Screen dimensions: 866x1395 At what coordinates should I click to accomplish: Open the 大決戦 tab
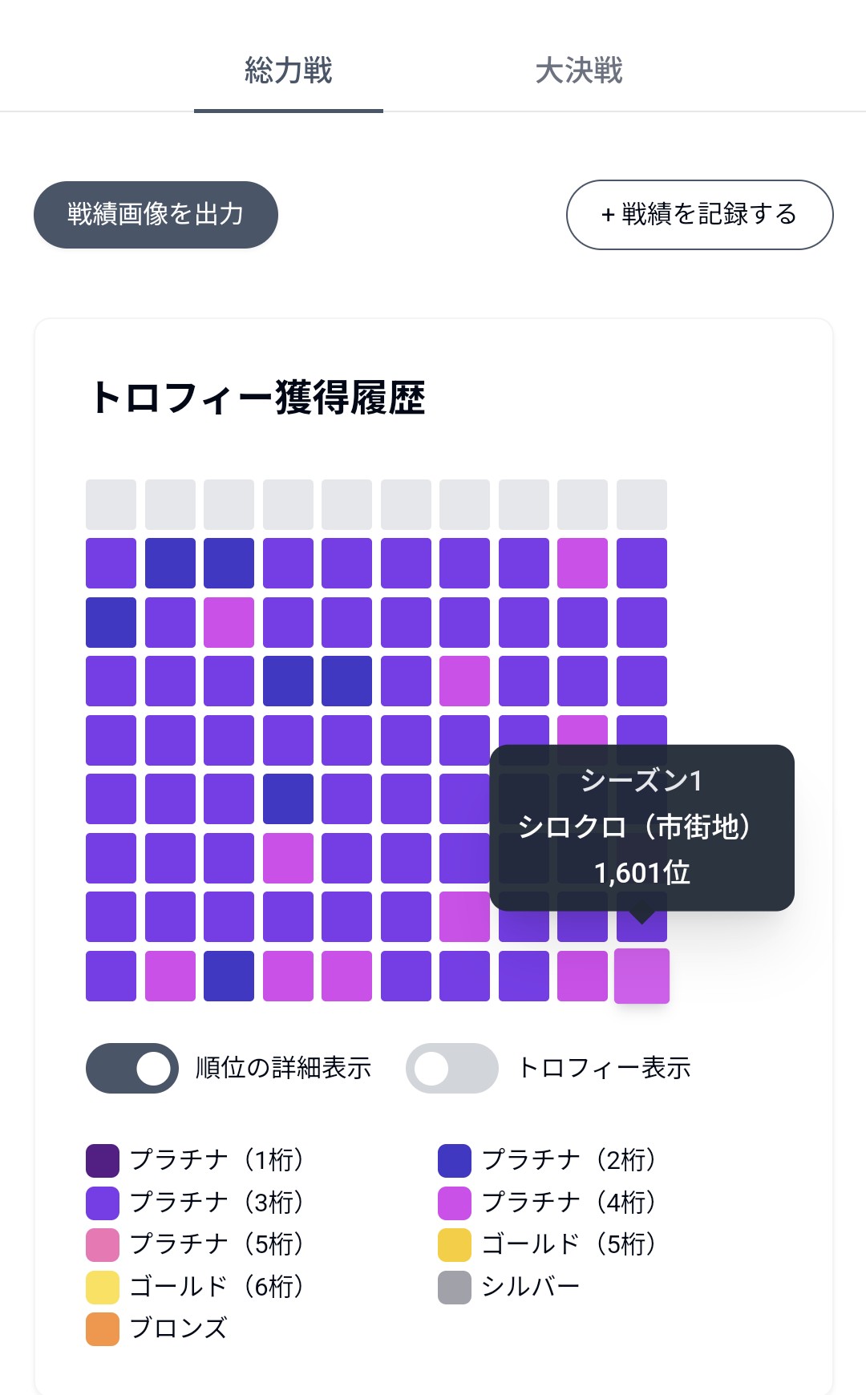click(x=578, y=71)
